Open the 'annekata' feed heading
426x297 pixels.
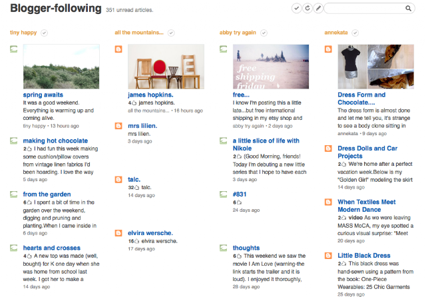(335, 33)
